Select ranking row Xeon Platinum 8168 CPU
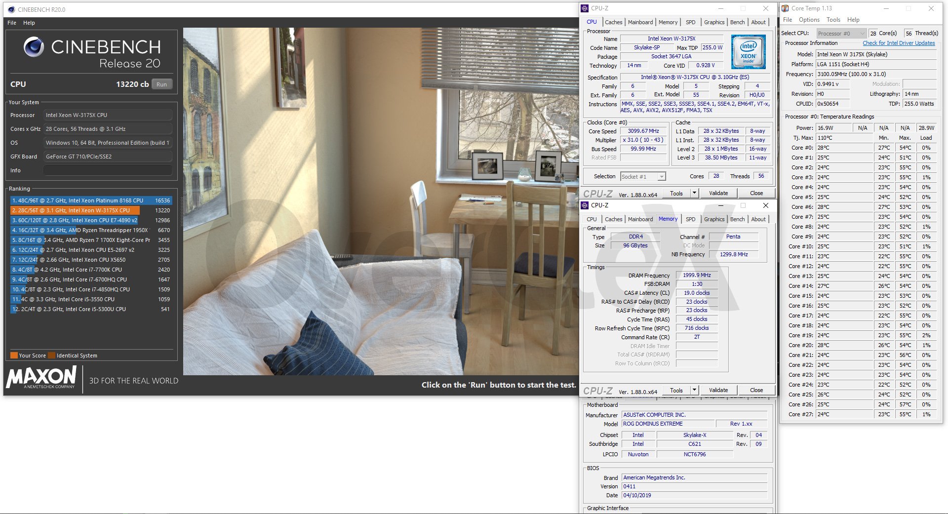 [x=91, y=200]
